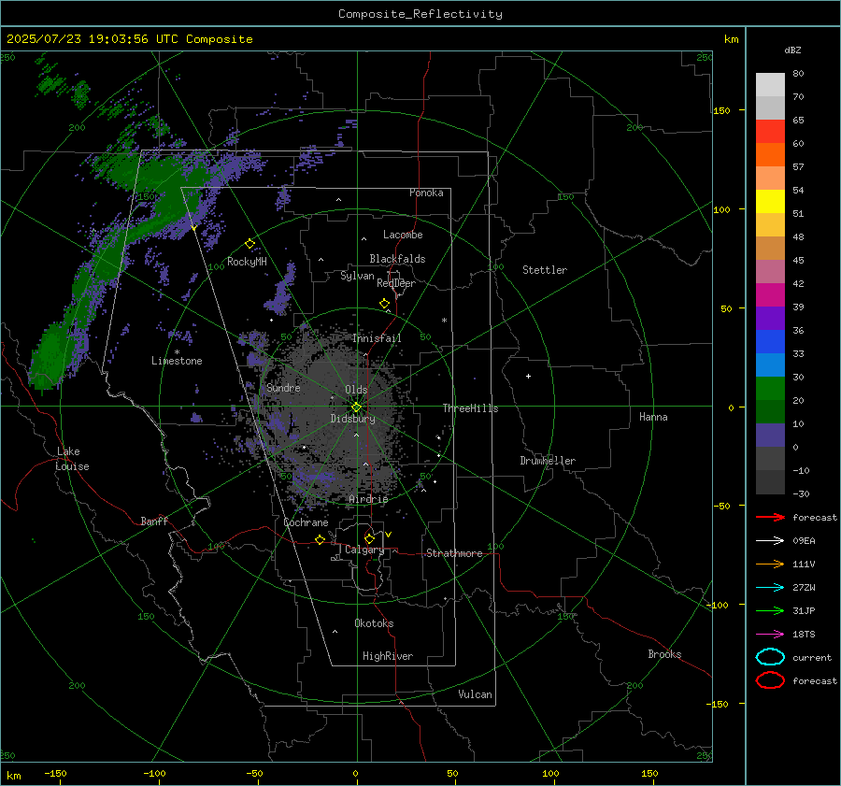This screenshot has height=786, width=841.
Task: Select the cyan 27ZW arrow icon
Action: 770,588
